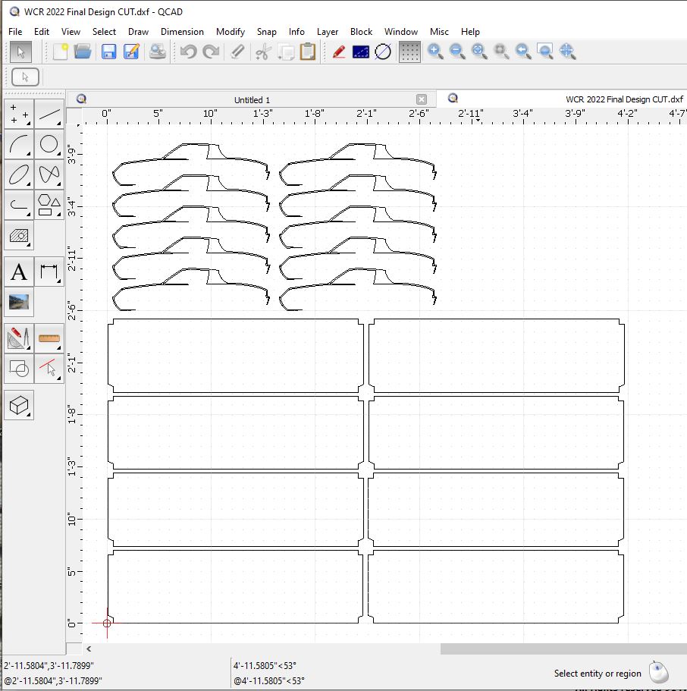Choose the Ellipse tools
The width and height of the screenshot is (687, 691).
(19, 174)
